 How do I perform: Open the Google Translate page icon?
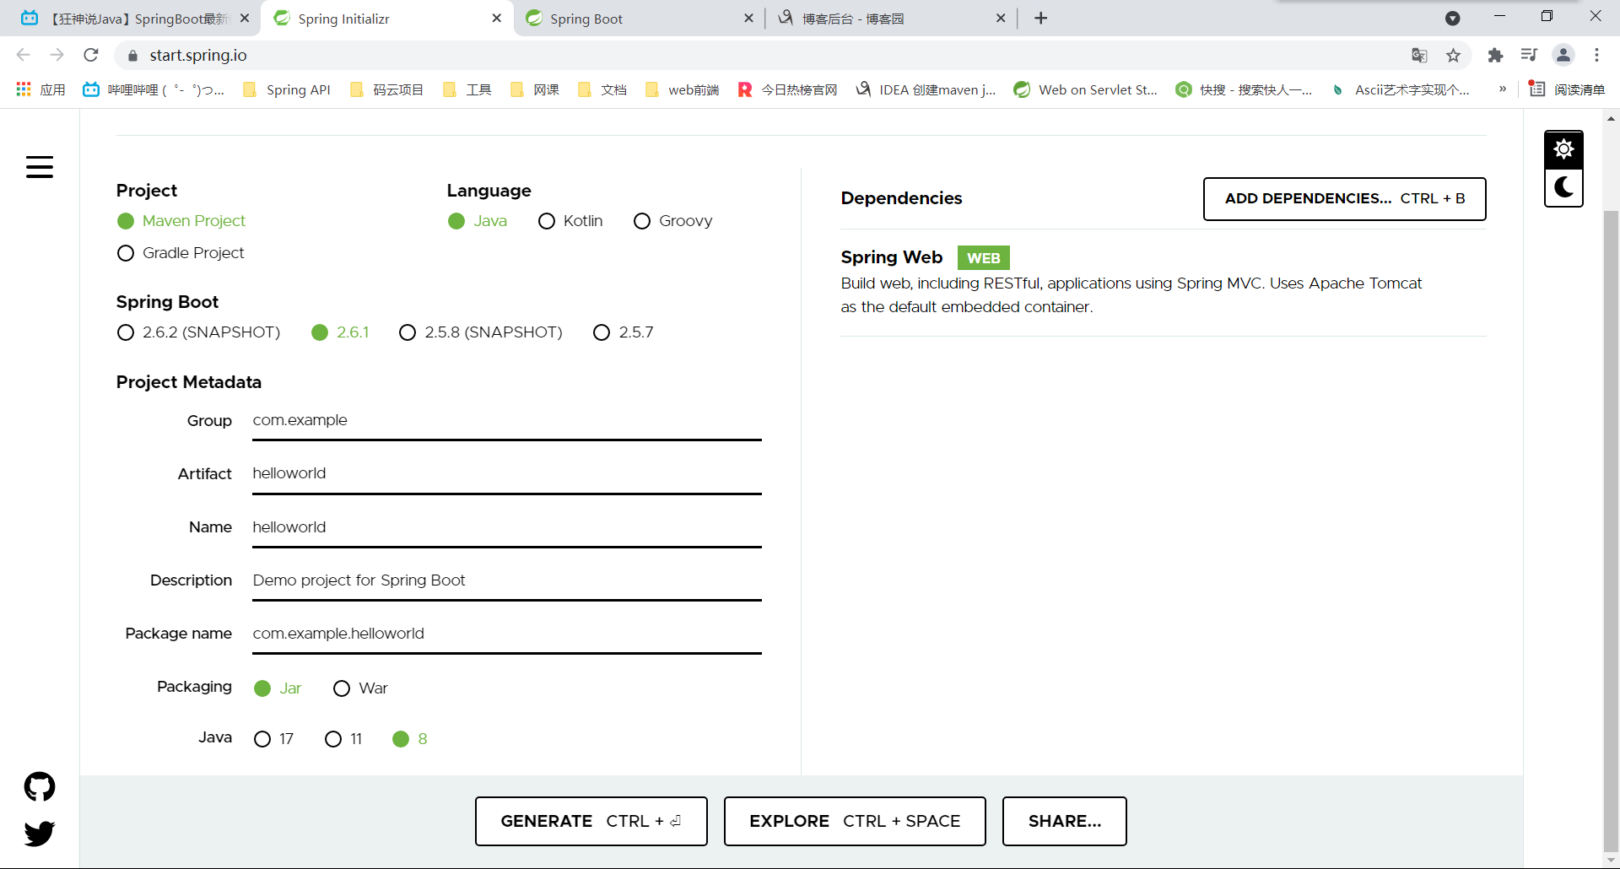tap(1419, 55)
